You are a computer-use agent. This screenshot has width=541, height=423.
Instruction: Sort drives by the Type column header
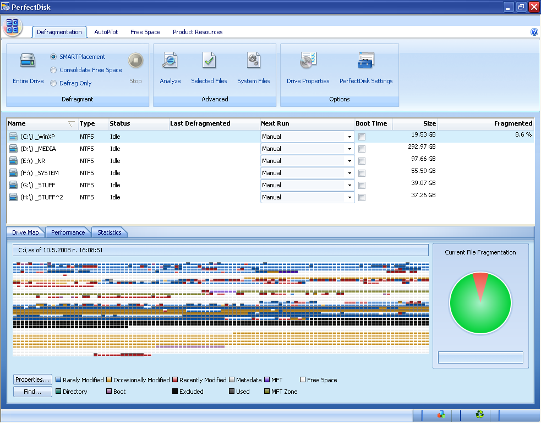coord(93,123)
